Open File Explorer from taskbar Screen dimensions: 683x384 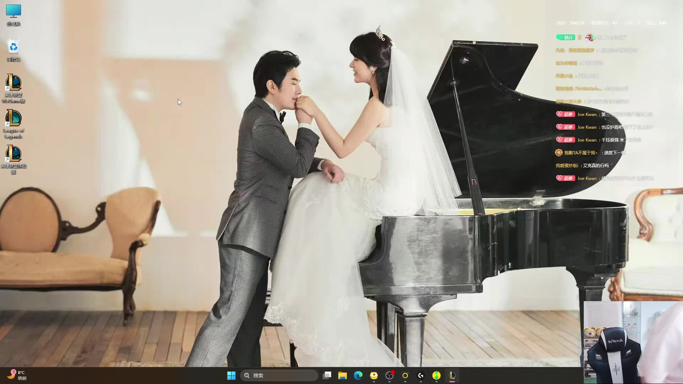point(343,375)
